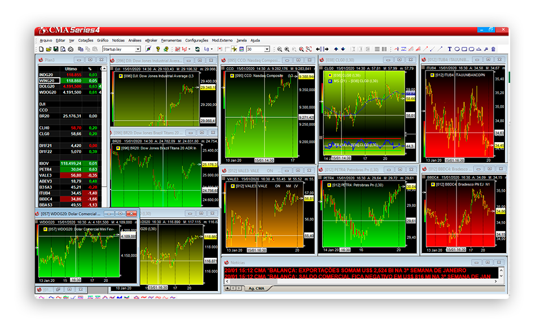Expand the Lg scale dropdown
The image size is (544, 326).
pos(211,49)
